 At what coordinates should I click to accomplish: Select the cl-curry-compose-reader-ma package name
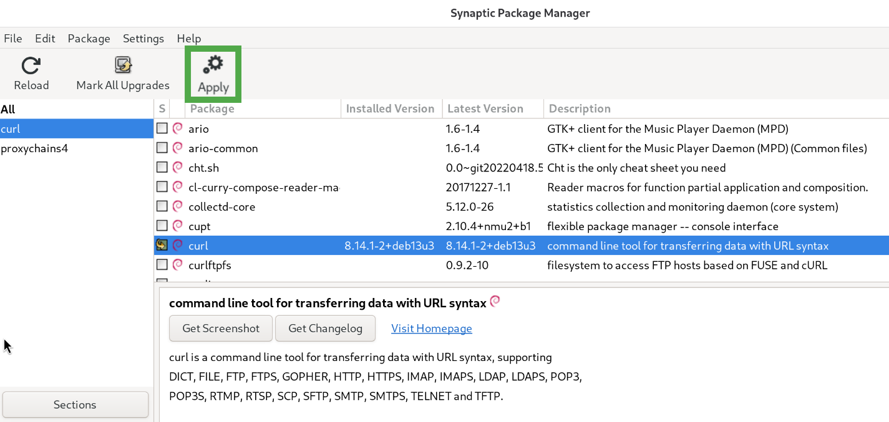[x=264, y=187]
